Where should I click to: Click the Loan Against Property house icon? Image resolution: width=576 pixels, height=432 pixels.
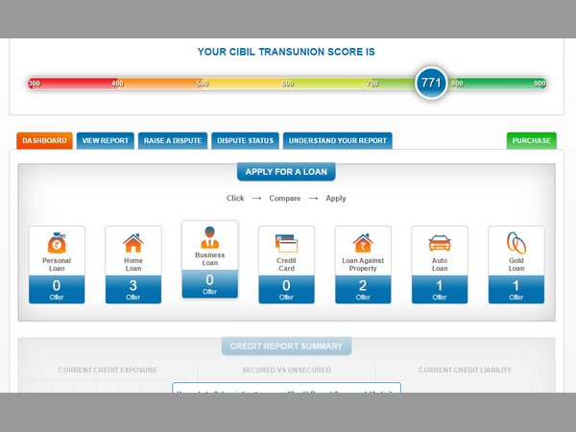coord(363,243)
